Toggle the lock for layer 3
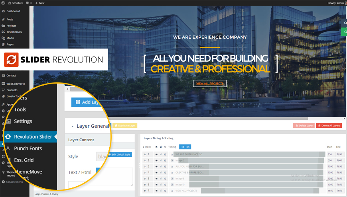 pyautogui.click(x=160, y=166)
